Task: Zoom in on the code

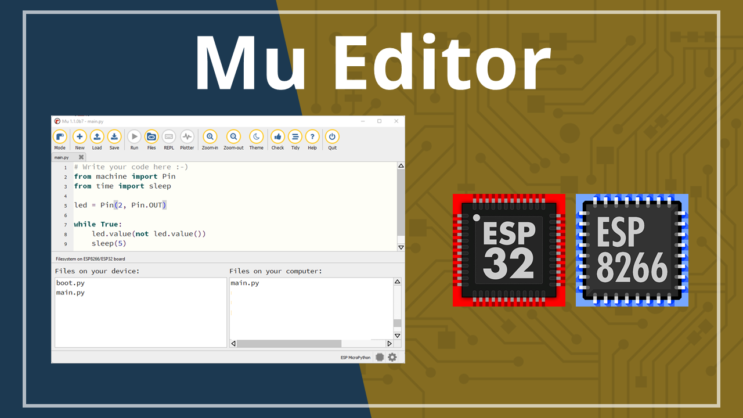Action: coord(210,138)
